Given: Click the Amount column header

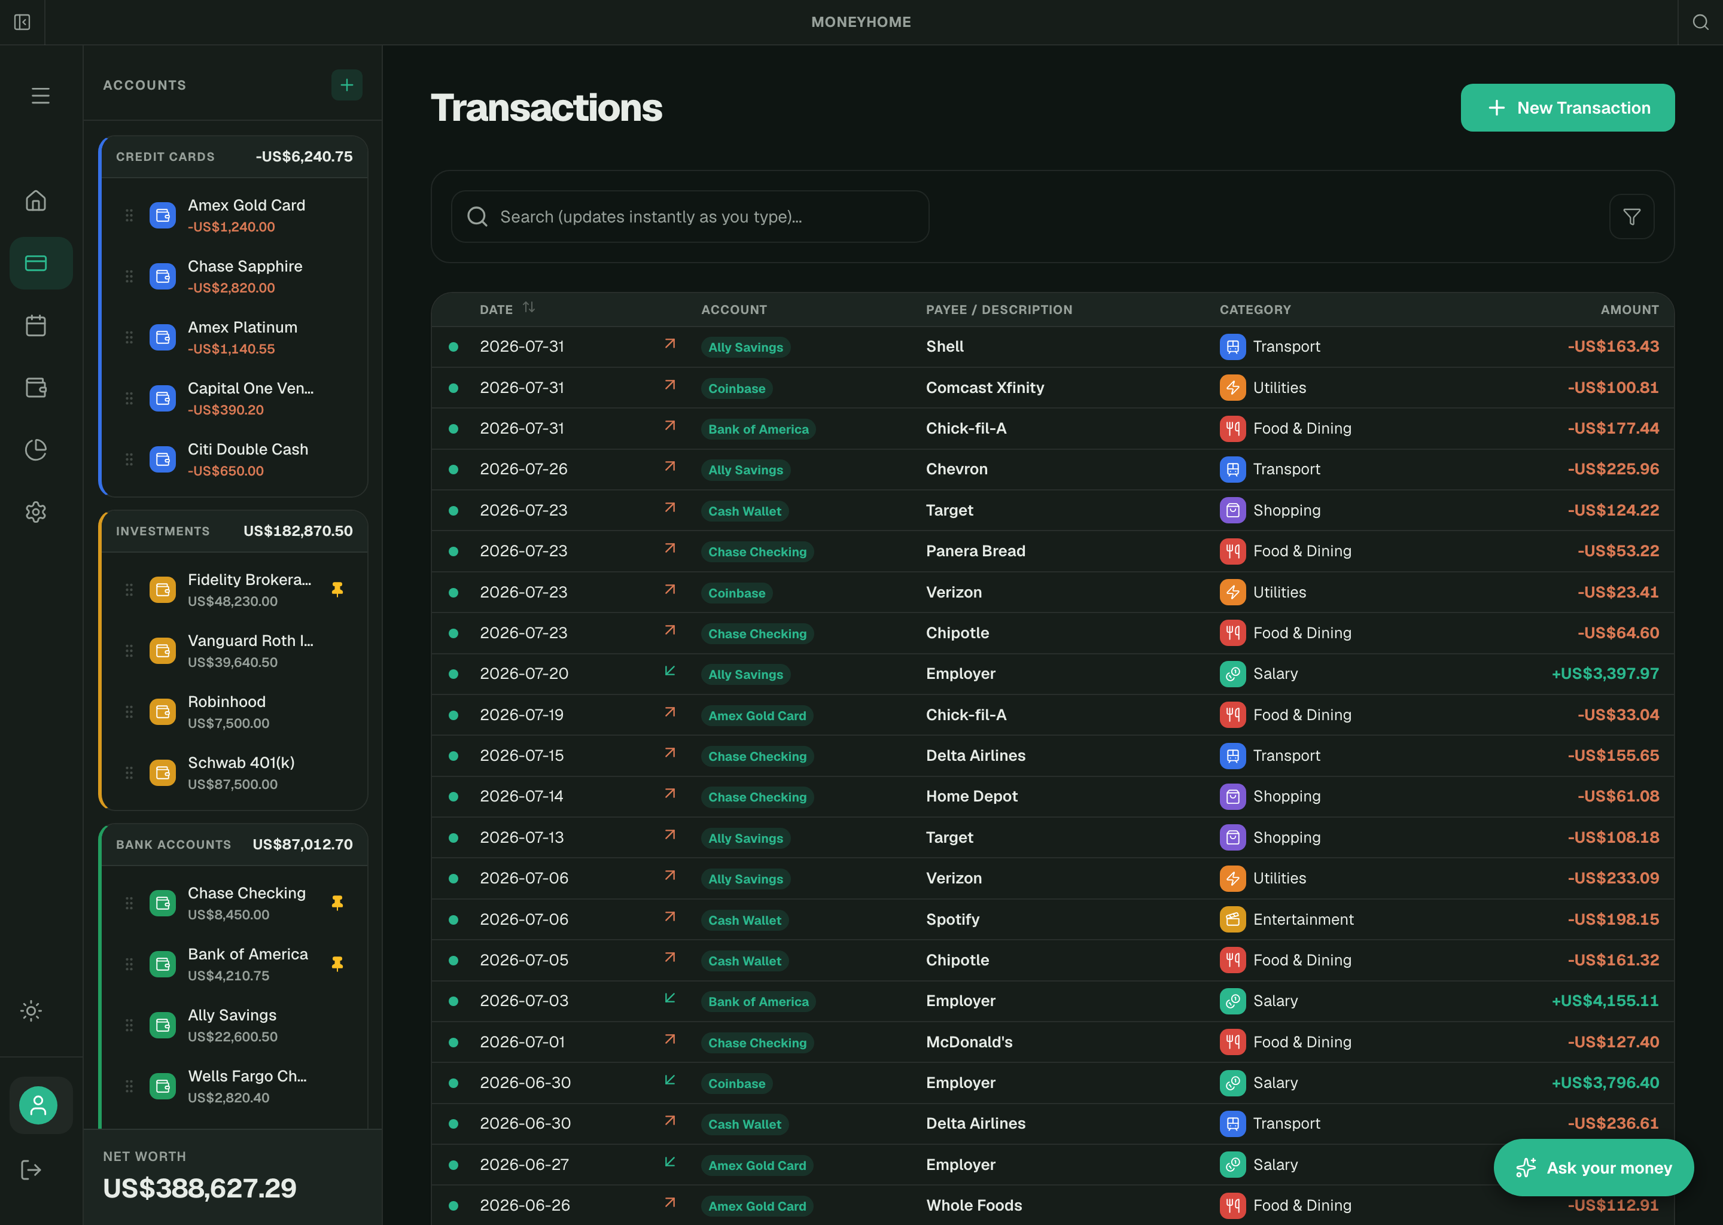Looking at the screenshot, I should (1630, 310).
